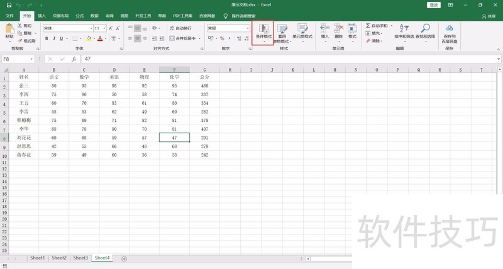Toggle right horizontal alignment

coord(145,38)
